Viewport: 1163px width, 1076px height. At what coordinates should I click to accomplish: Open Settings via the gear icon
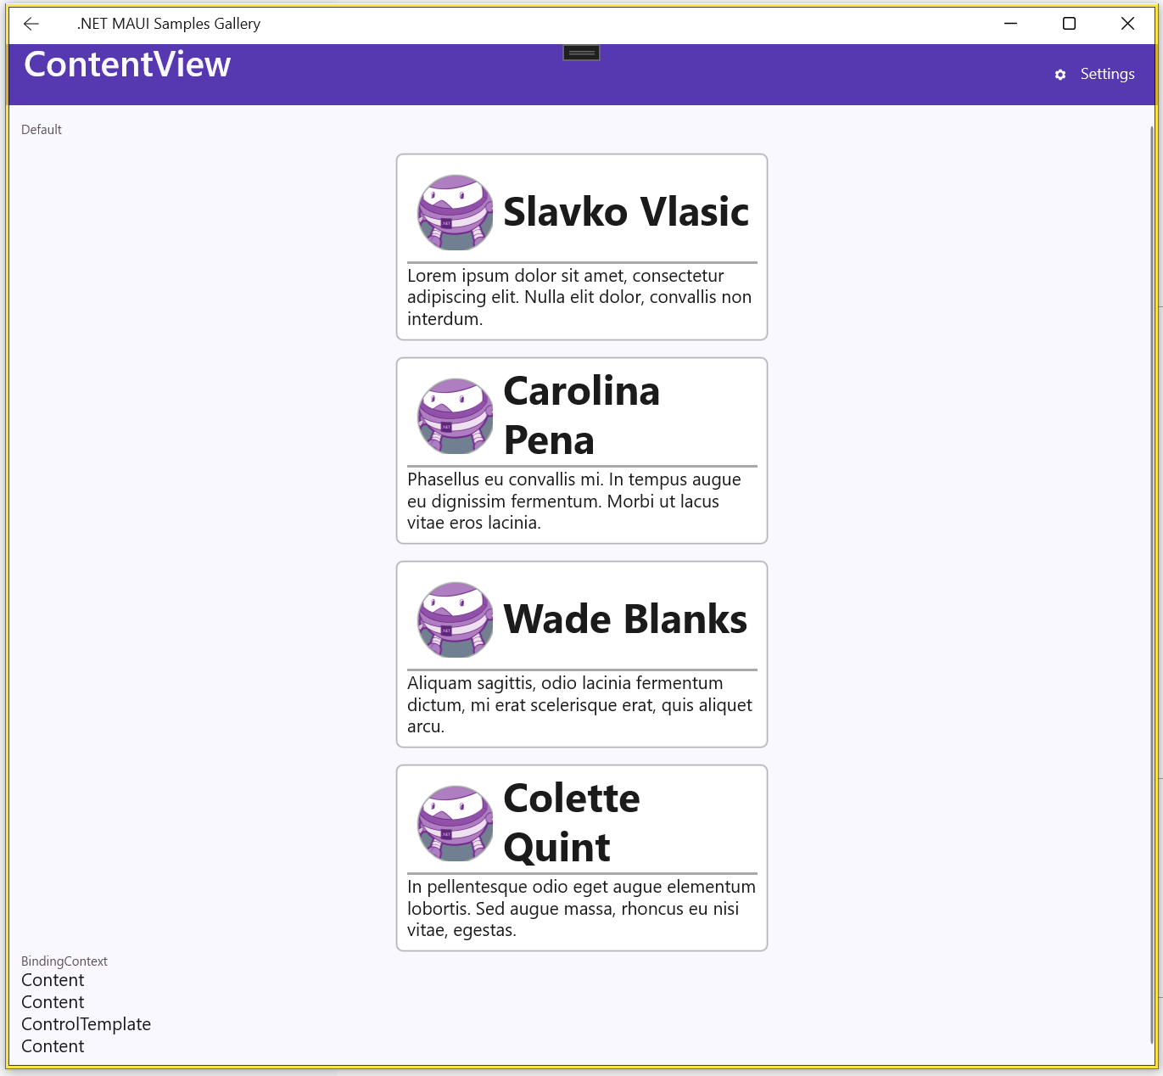(1060, 75)
